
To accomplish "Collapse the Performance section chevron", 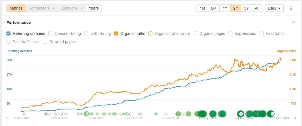I will pos(294,22).
